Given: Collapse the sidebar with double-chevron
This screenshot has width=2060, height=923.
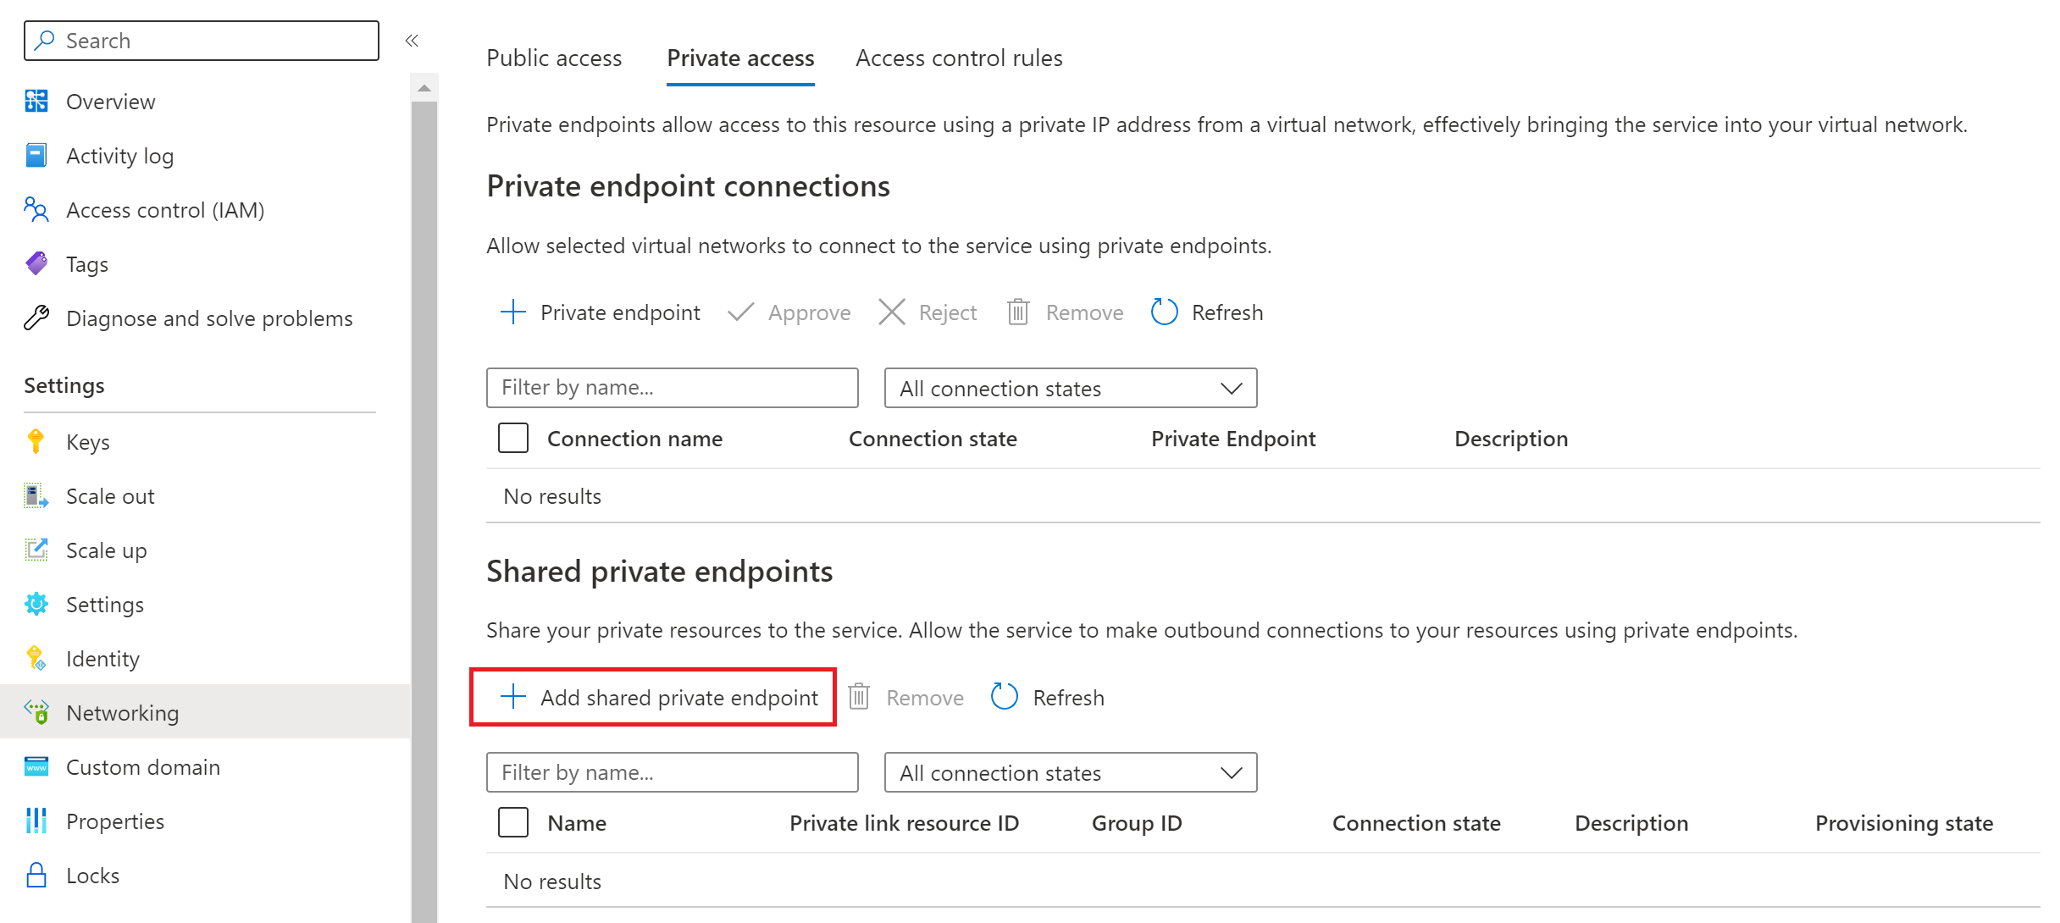Looking at the screenshot, I should click(x=412, y=41).
